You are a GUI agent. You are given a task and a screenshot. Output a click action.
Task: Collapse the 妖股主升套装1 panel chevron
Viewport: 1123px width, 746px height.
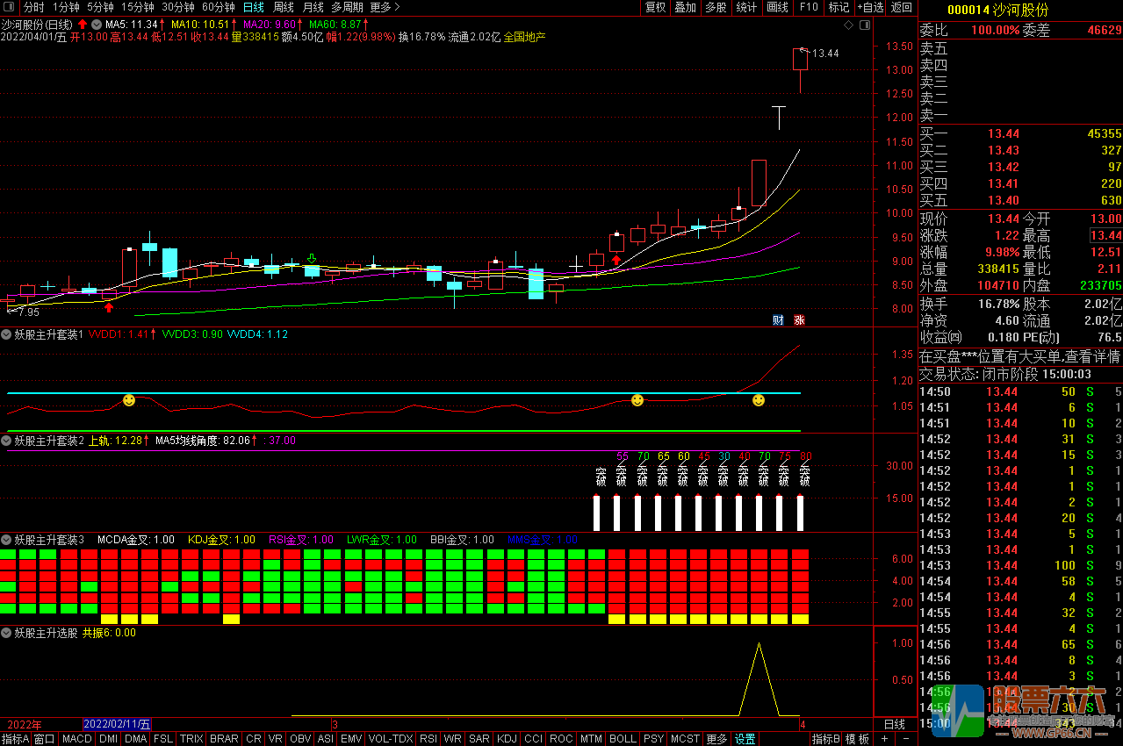tap(6, 334)
